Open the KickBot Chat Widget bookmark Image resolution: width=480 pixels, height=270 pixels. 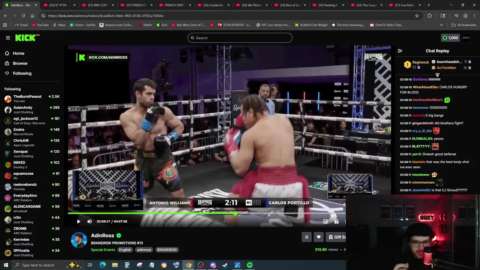click(311, 25)
